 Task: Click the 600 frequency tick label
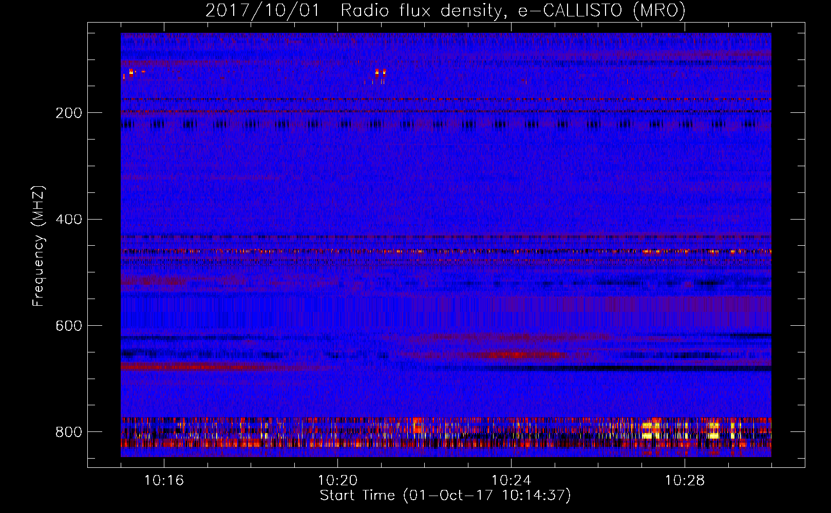coord(69,326)
